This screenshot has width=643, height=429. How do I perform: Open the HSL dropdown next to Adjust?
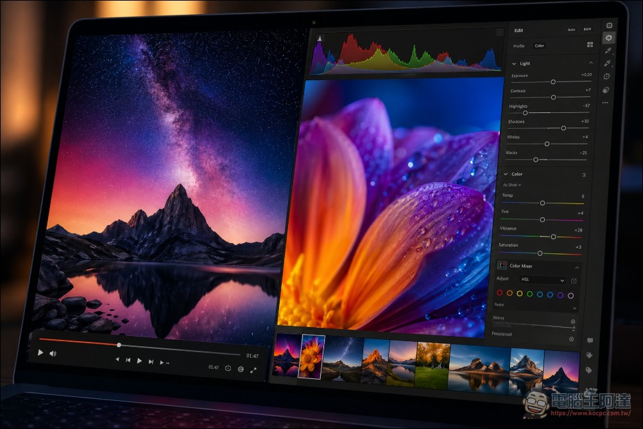click(x=542, y=280)
